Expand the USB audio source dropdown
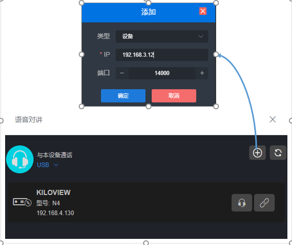This screenshot has height=245, width=292. pos(48,165)
